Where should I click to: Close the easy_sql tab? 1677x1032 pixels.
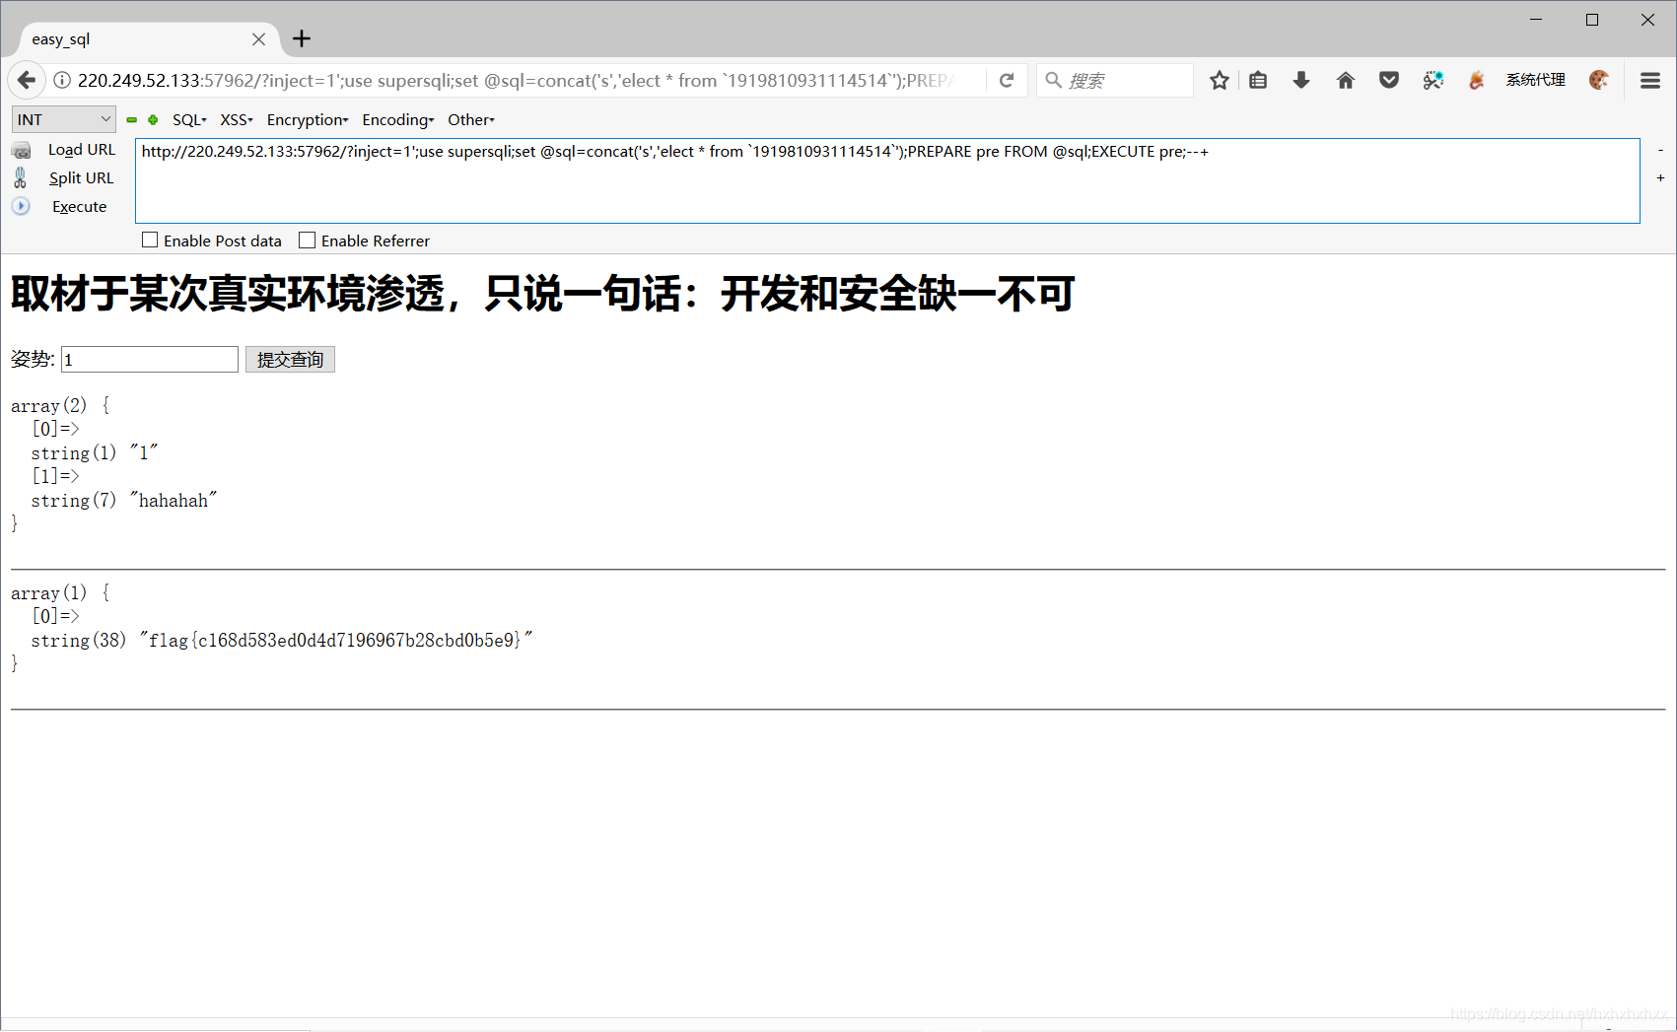(258, 39)
